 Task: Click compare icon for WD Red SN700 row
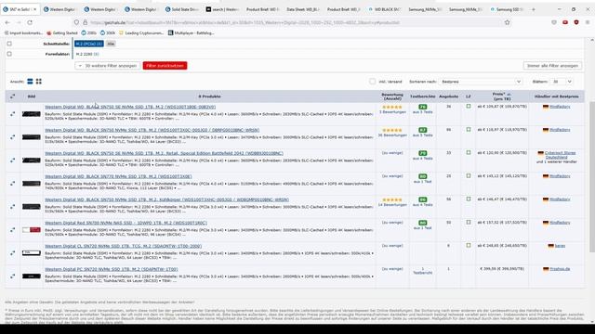[12, 230]
